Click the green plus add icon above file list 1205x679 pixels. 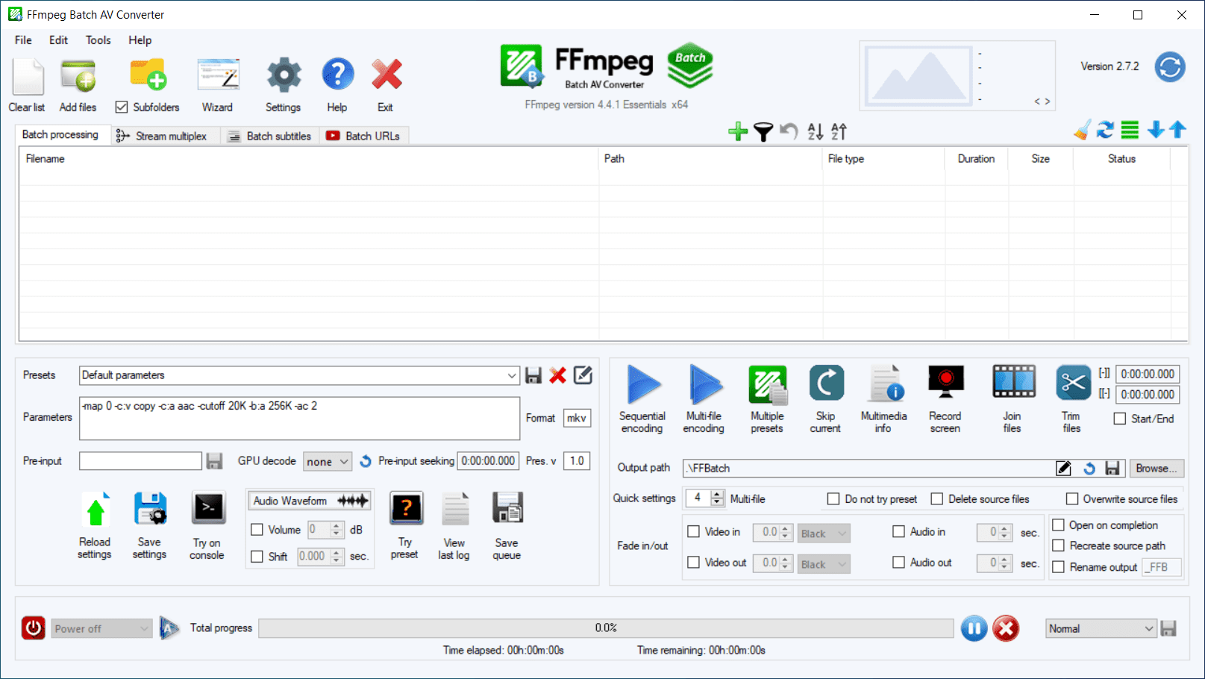[738, 132]
